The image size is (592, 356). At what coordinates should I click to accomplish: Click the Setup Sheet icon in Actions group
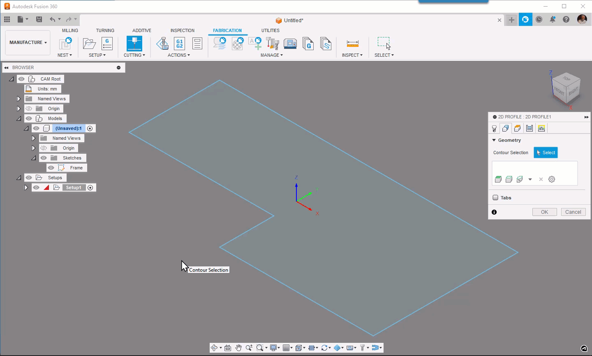[197, 44]
